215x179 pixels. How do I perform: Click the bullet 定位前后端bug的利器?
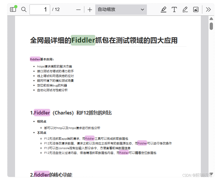(x=52, y=86)
